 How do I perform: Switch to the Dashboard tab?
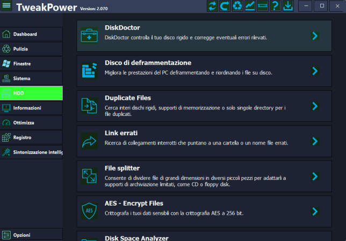click(31, 34)
